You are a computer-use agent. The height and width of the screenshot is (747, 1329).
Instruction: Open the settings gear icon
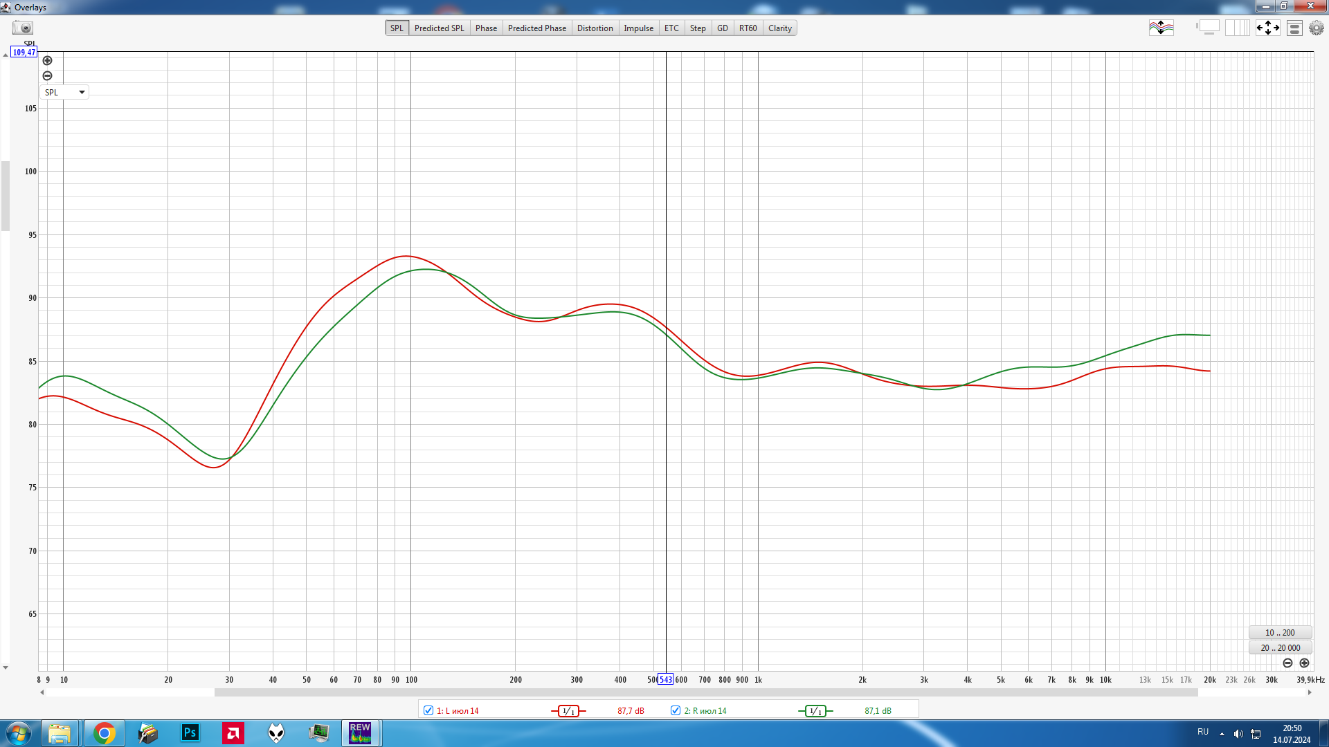1316,28
